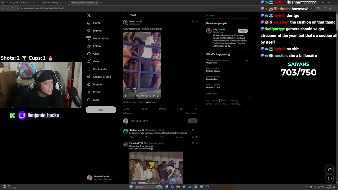The image size is (338, 190).
Task: Open more options for Overwatch trend
Action: (x=247, y=60)
